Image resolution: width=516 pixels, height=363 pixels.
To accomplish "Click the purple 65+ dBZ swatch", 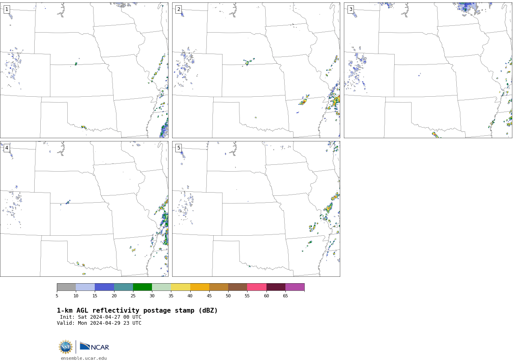I will pyautogui.click(x=295, y=287).
